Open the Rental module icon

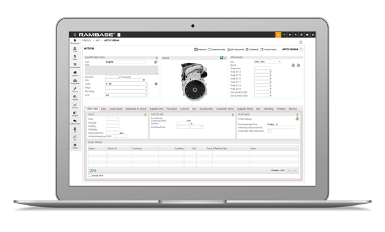pyautogui.click(x=75, y=97)
